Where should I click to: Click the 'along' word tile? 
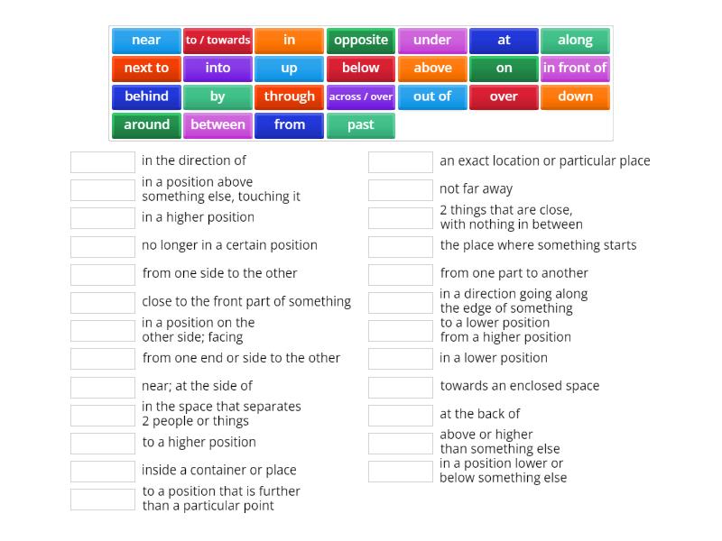(575, 41)
